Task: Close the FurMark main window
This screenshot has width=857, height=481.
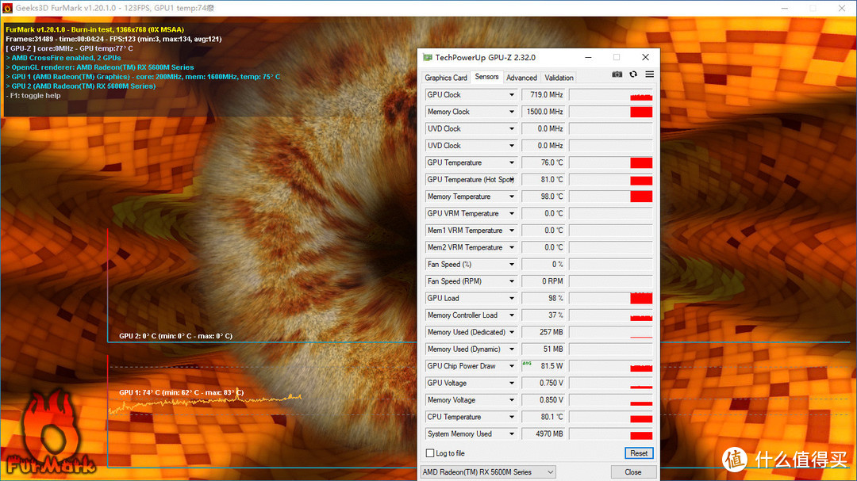Action: point(842,8)
